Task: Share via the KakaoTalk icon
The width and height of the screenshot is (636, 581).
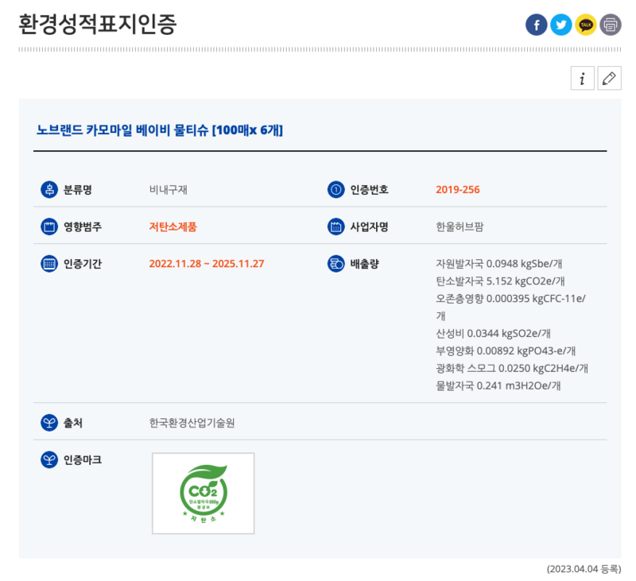Action: (x=586, y=25)
